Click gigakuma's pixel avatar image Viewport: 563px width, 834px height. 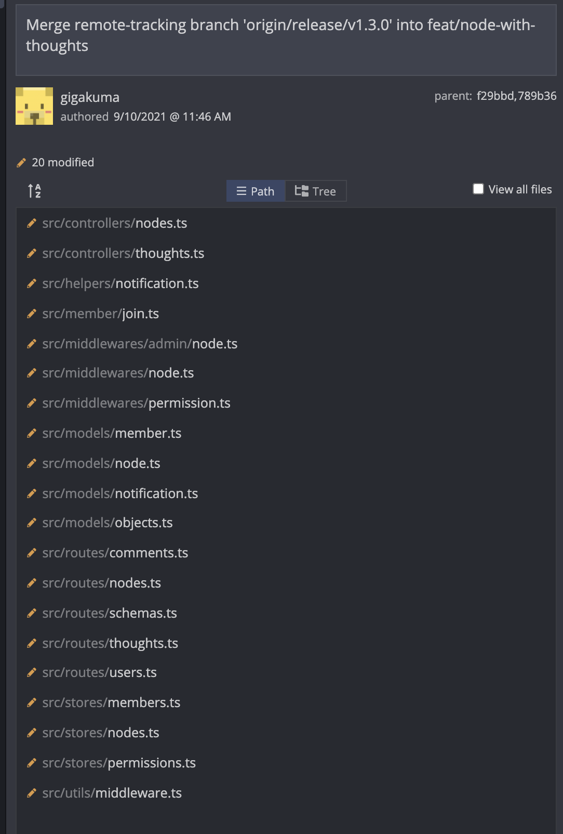(34, 106)
